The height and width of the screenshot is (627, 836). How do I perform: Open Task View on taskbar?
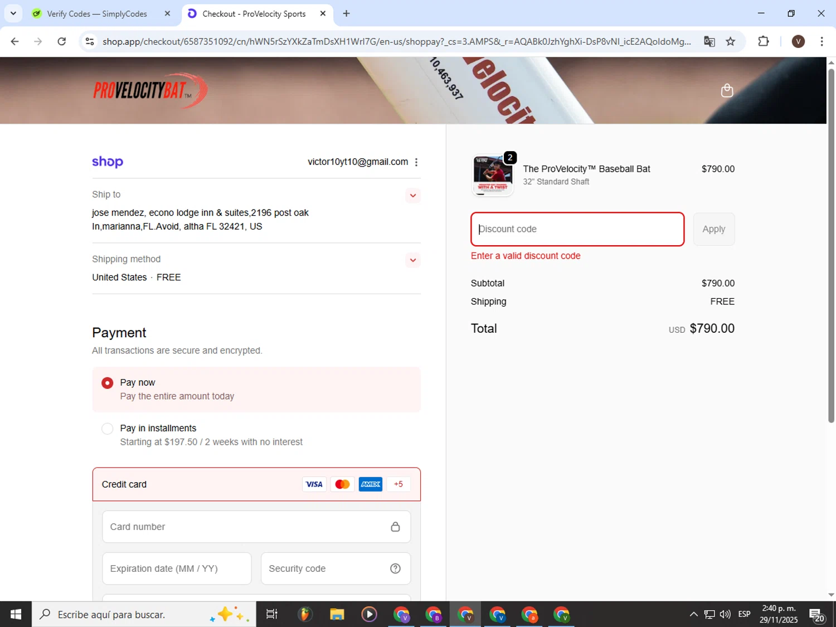point(271,614)
